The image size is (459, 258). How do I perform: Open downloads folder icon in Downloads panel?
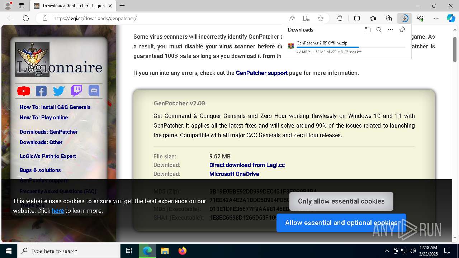[367, 30]
